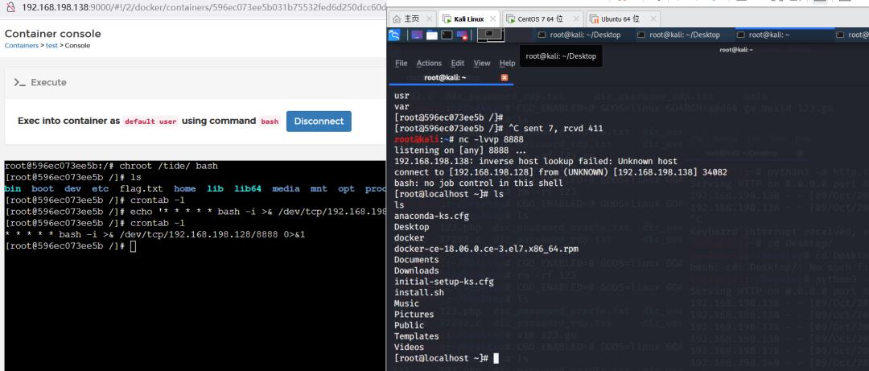Close the root@kali terminal tab via red X
This screenshot has height=371, width=869.
click(505, 77)
